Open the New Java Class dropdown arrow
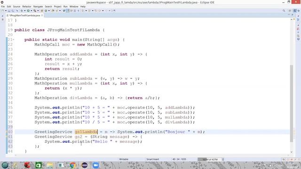Viewport: 301px width, 169px height. (x=49, y=11)
